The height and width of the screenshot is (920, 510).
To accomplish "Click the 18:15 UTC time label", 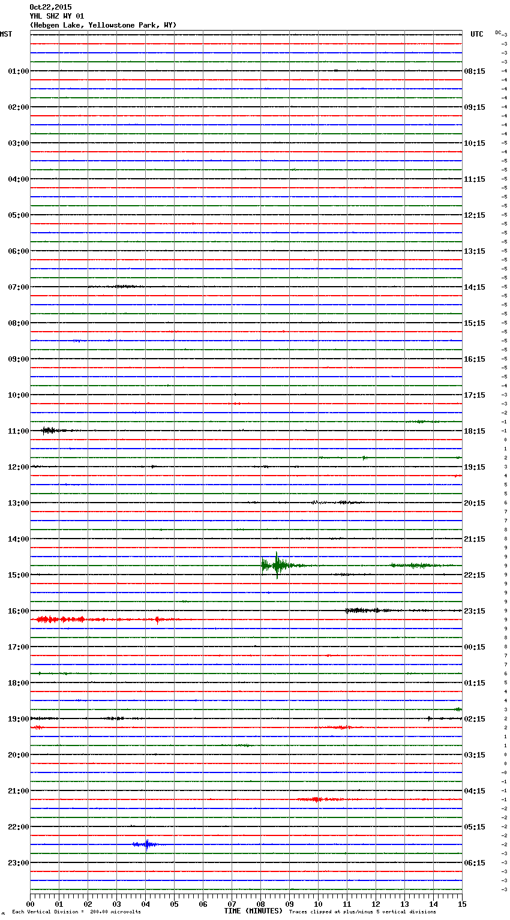I will click(x=475, y=431).
